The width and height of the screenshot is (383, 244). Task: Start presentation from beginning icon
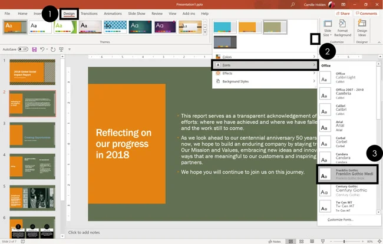(61, 50)
